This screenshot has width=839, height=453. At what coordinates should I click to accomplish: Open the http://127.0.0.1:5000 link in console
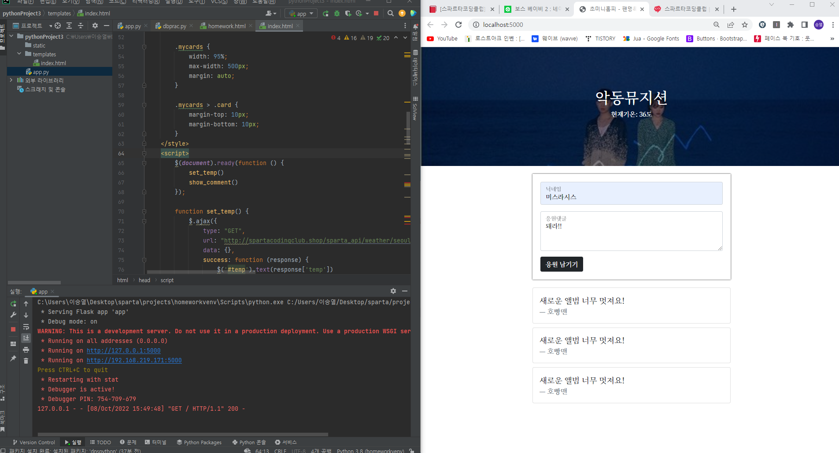(123, 350)
